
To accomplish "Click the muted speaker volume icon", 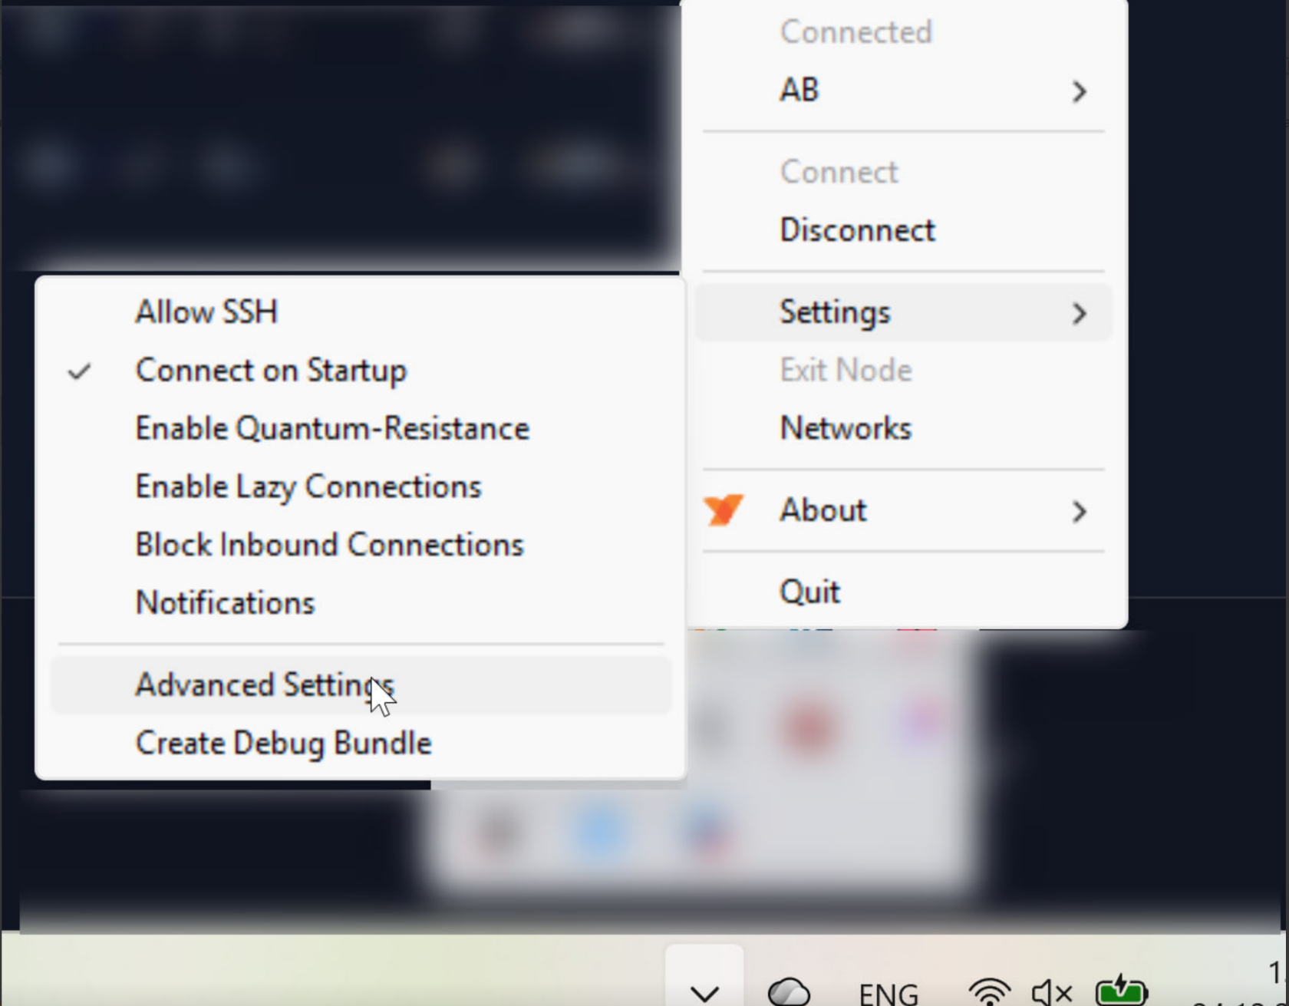I will (x=1052, y=992).
